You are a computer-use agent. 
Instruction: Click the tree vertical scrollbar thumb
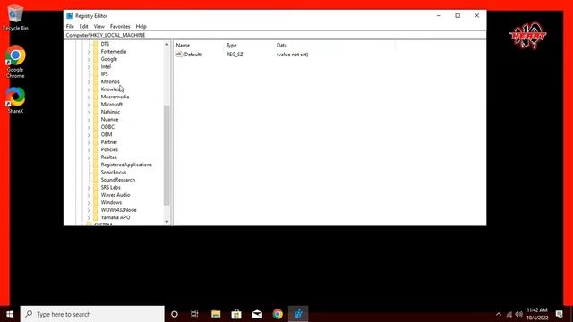click(167, 155)
